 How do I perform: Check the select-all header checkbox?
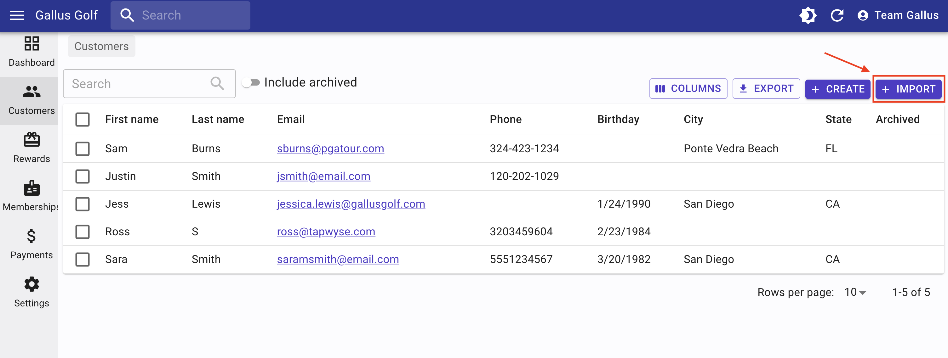(x=83, y=120)
